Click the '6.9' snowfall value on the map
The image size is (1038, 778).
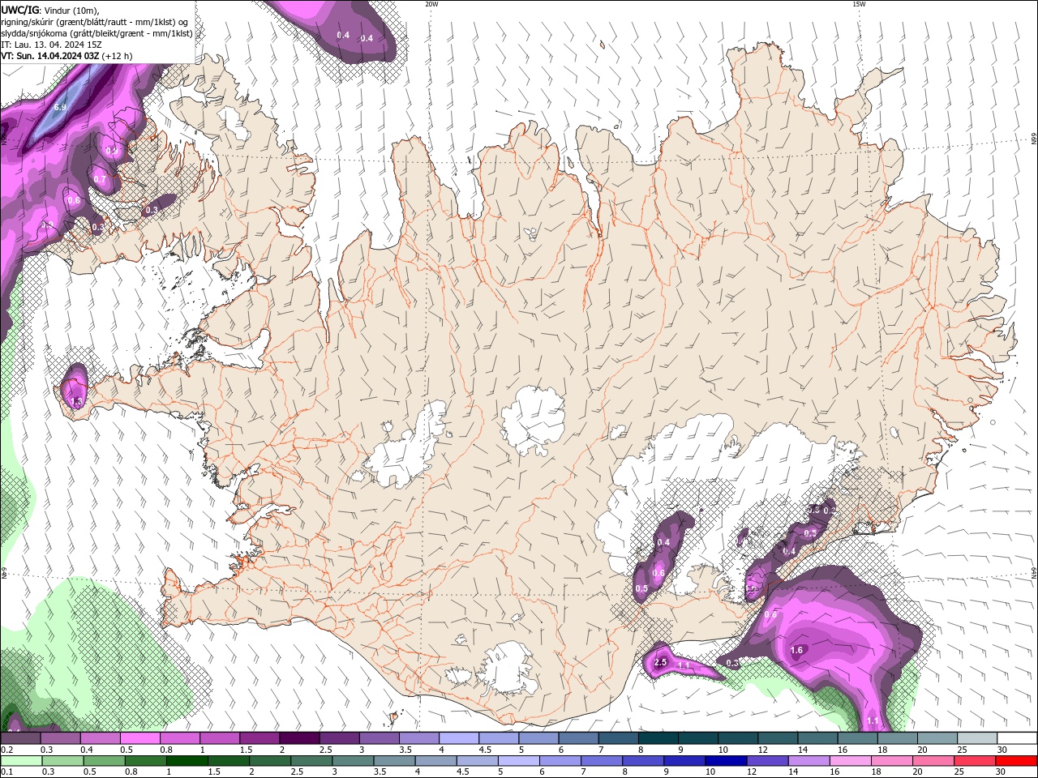coord(60,107)
